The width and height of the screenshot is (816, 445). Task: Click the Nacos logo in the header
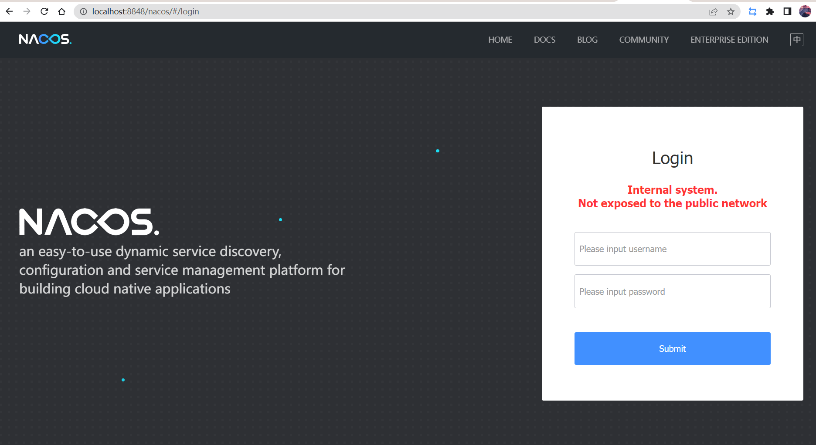tap(45, 39)
